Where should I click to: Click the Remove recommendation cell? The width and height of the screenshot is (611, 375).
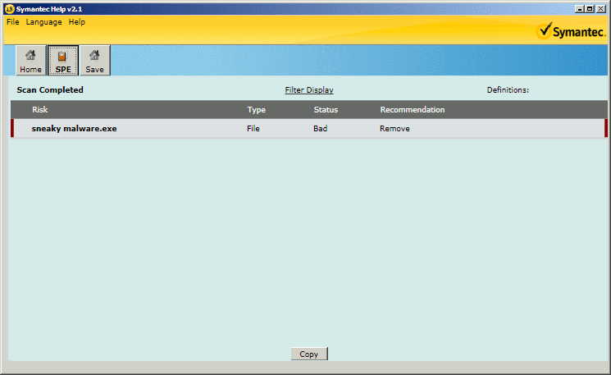[x=394, y=129]
